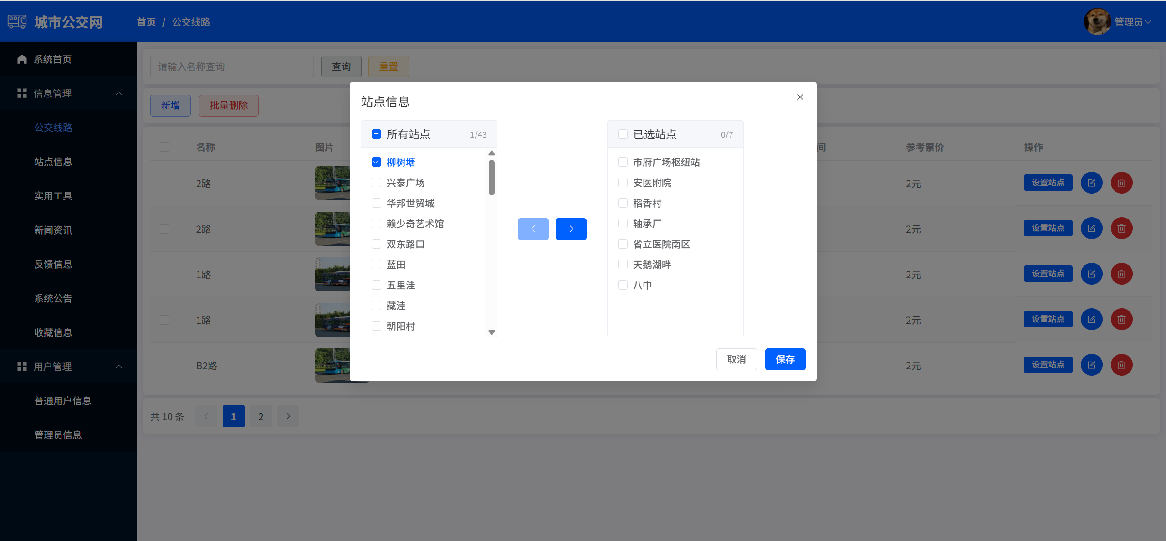Toggle the 已选站点 select-all checkbox
The width and height of the screenshot is (1166, 541).
click(623, 134)
